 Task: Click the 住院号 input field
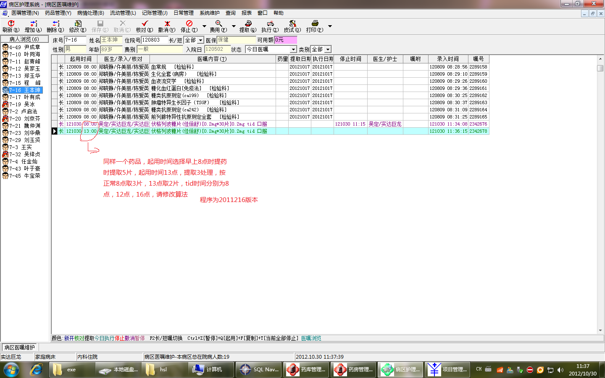pyautogui.click(x=155, y=40)
